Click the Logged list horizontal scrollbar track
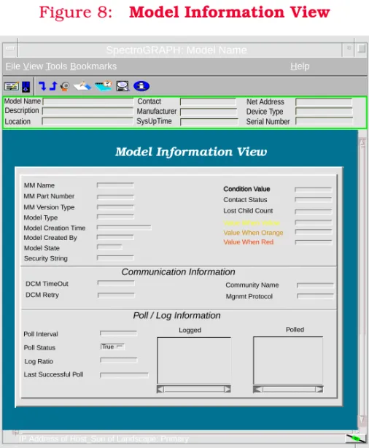369x448 pixels. (x=194, y=389)
